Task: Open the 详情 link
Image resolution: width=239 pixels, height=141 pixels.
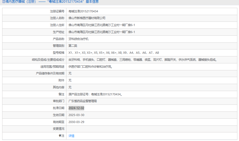Action: tap(71, 136)
